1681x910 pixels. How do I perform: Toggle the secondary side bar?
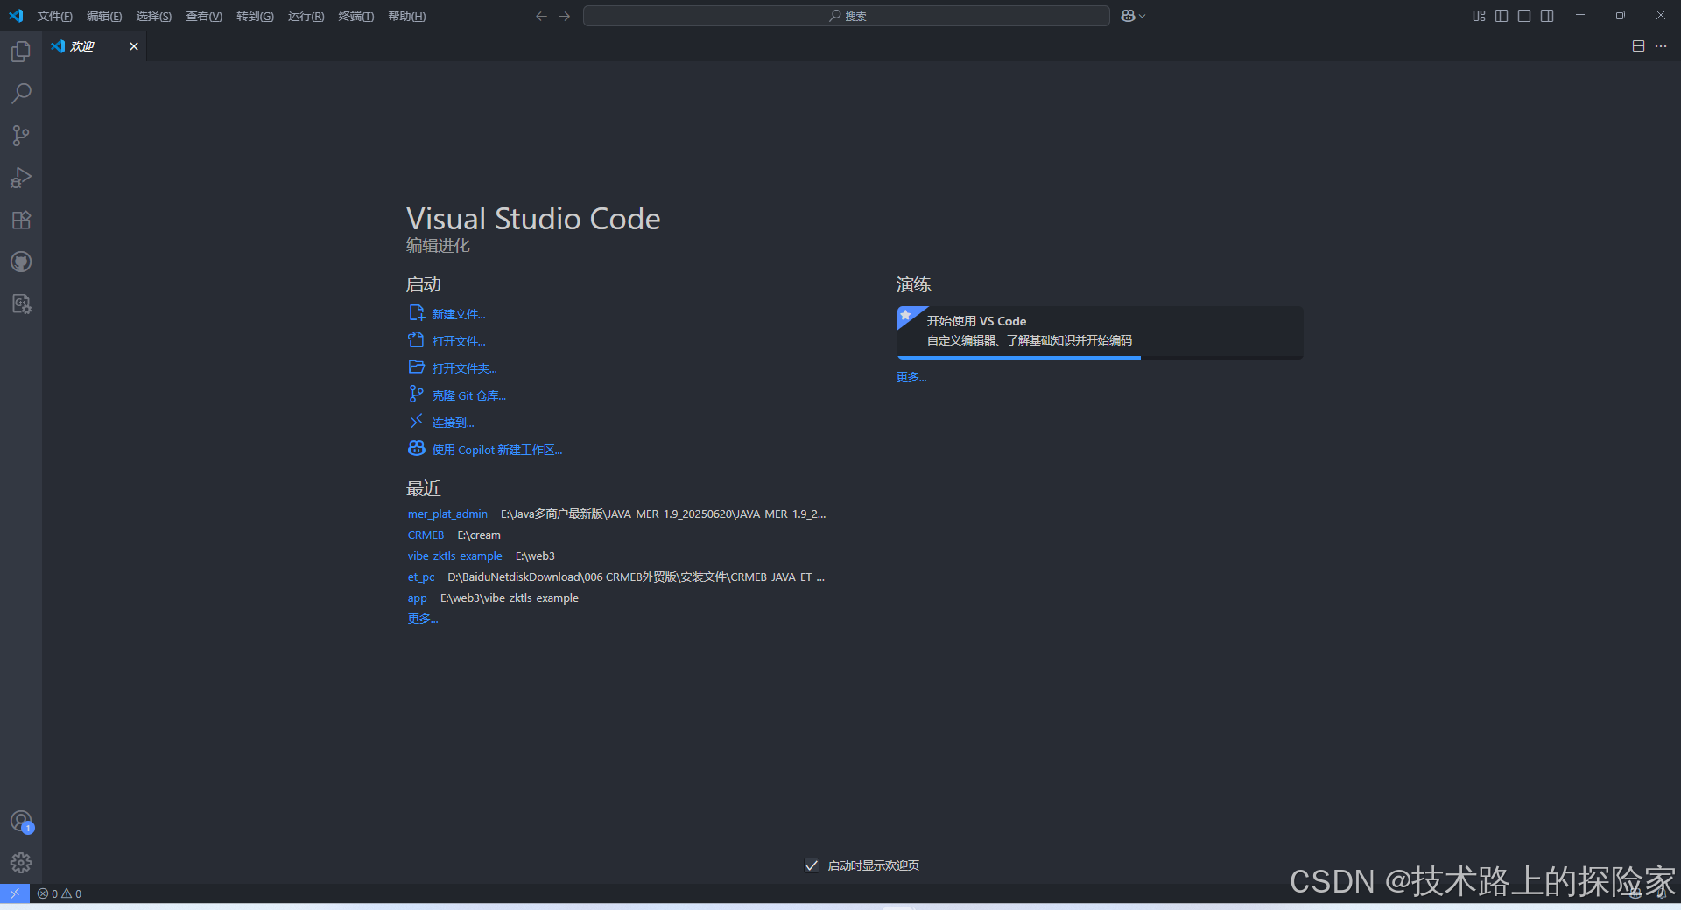click(x=1547, y=16)
